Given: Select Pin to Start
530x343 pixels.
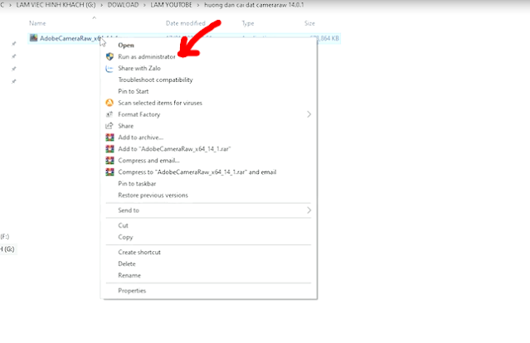Looking at the screenshot, I should click(134, 91).
